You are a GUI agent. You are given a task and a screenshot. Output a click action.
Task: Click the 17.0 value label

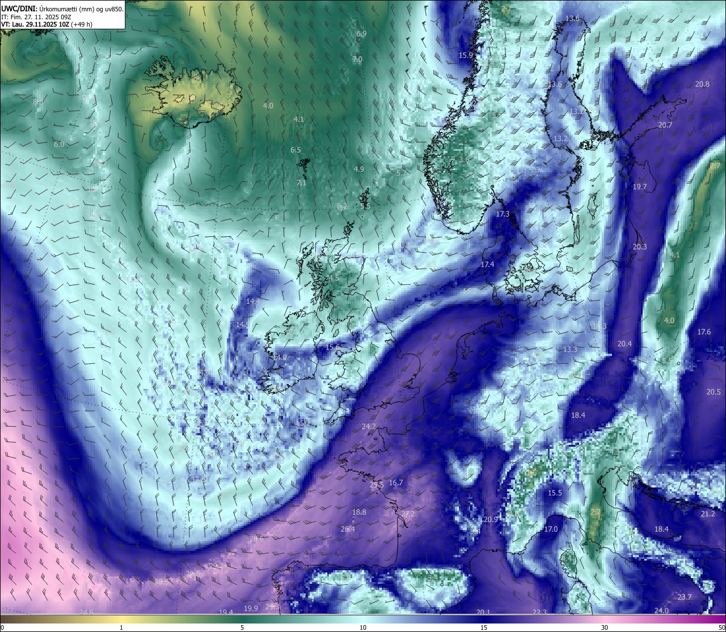tap(551, 529)
